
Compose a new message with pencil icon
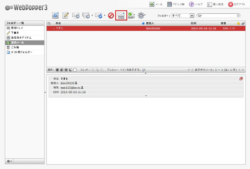[x=66, y=16]
